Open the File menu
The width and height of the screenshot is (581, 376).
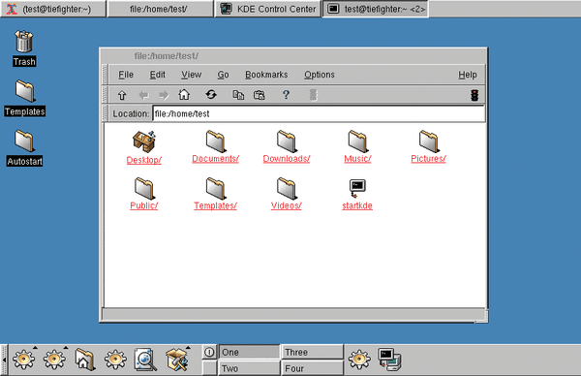click(126, 75)
